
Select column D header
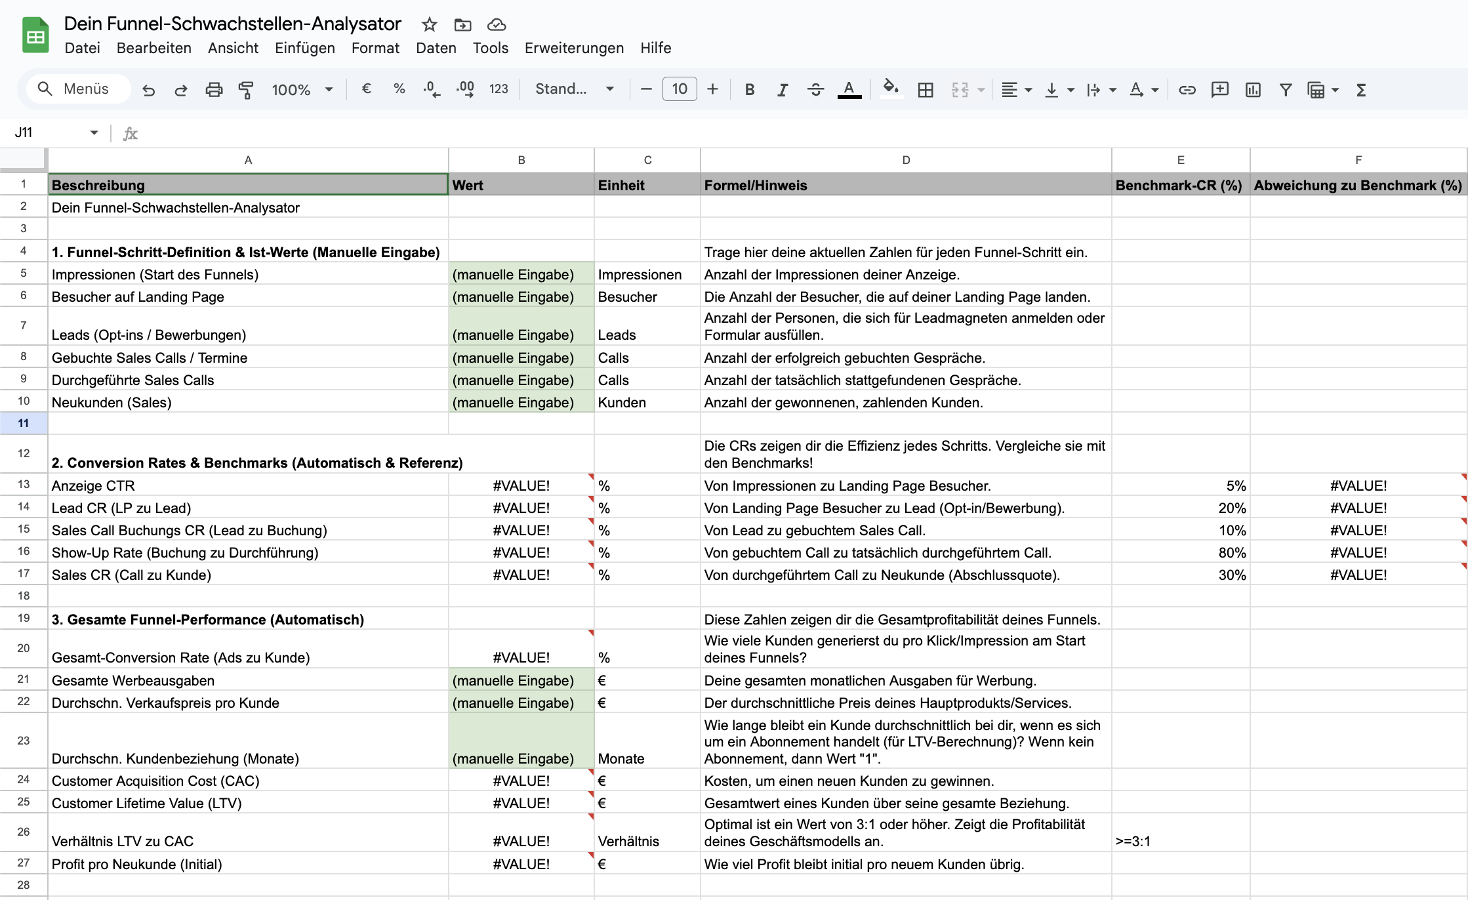[x=906, y=160]
